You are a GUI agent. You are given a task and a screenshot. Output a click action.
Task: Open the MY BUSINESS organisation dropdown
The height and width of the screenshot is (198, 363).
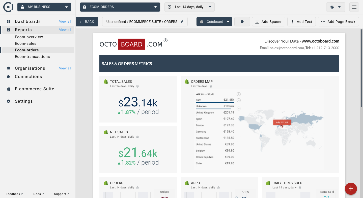click(44, 7)
